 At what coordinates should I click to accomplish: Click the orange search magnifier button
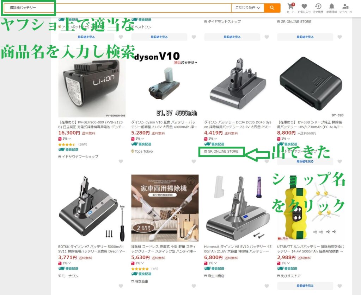pyautogui.click(x=272, y=8)
